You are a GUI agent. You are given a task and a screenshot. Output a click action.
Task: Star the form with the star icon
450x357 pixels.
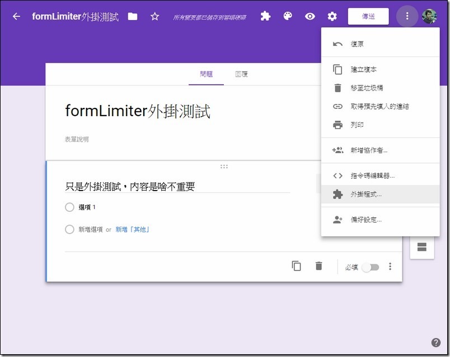154,16
